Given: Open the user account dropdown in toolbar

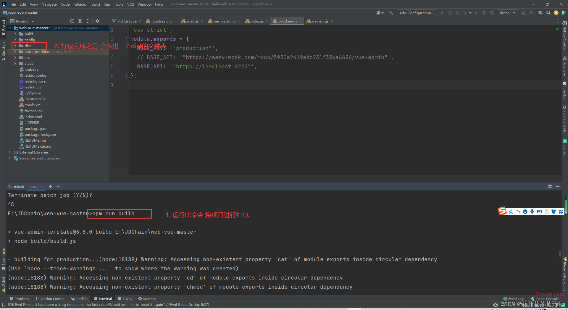Looking at the screenshot, I should point(380,13).
